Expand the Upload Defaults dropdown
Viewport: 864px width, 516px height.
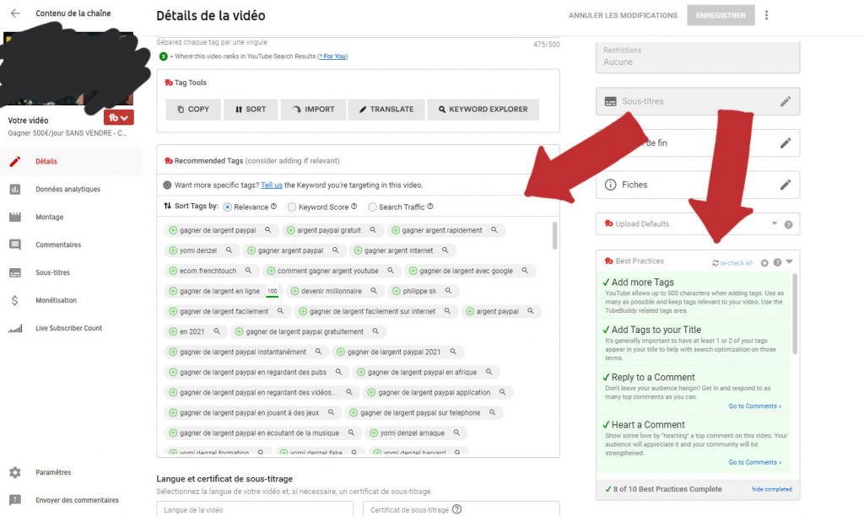pos(775,223)
